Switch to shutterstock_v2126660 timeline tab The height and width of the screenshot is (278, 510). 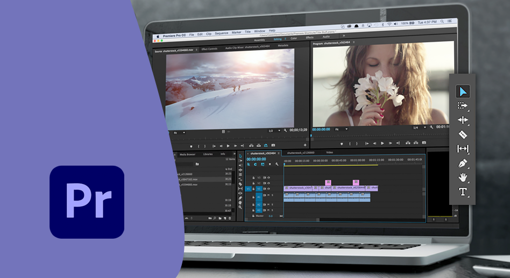pos(301,153)
